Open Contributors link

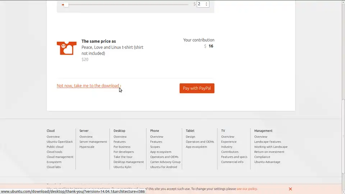click(x=230, y=152)
